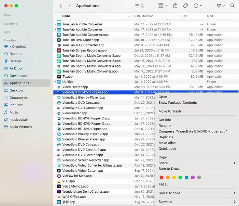Image resolution: width=239 pixels, height=206 pixels.
Task: Choose Quick Look in context menu
Action: tap(167, 149)
